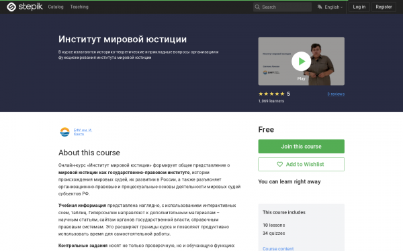The width and height of the screenshot is (403, 251).
Task: Click the 10 lessons entry
Action: click(274, 225)
